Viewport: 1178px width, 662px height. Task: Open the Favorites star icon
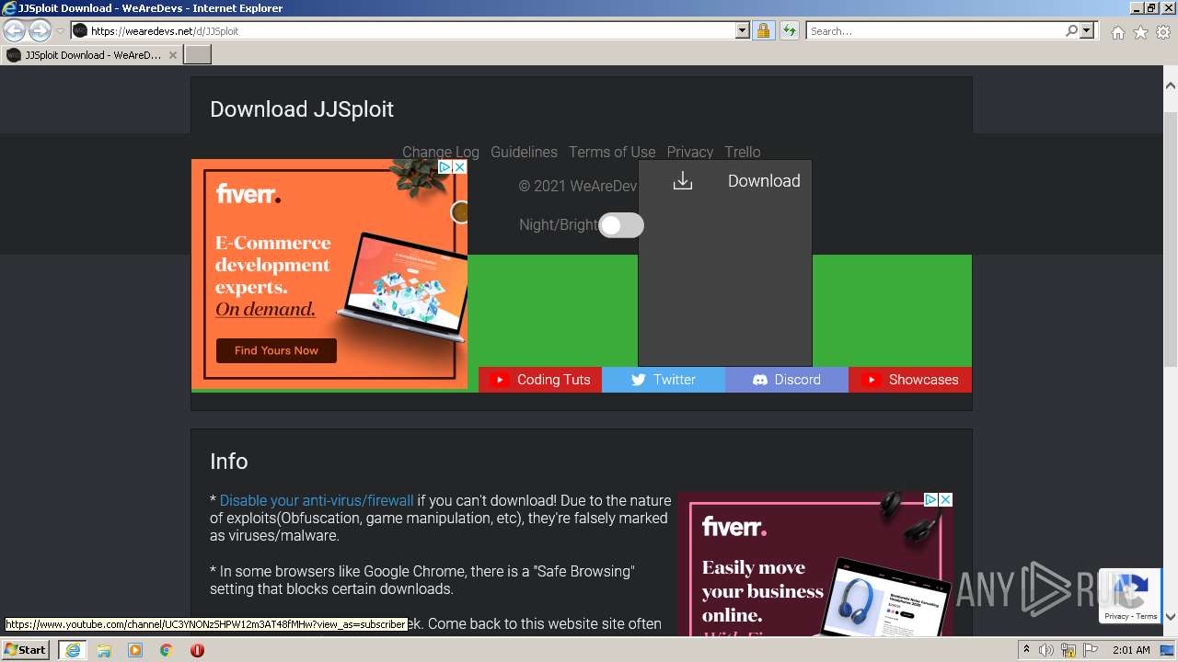[x=1140, y=32]
